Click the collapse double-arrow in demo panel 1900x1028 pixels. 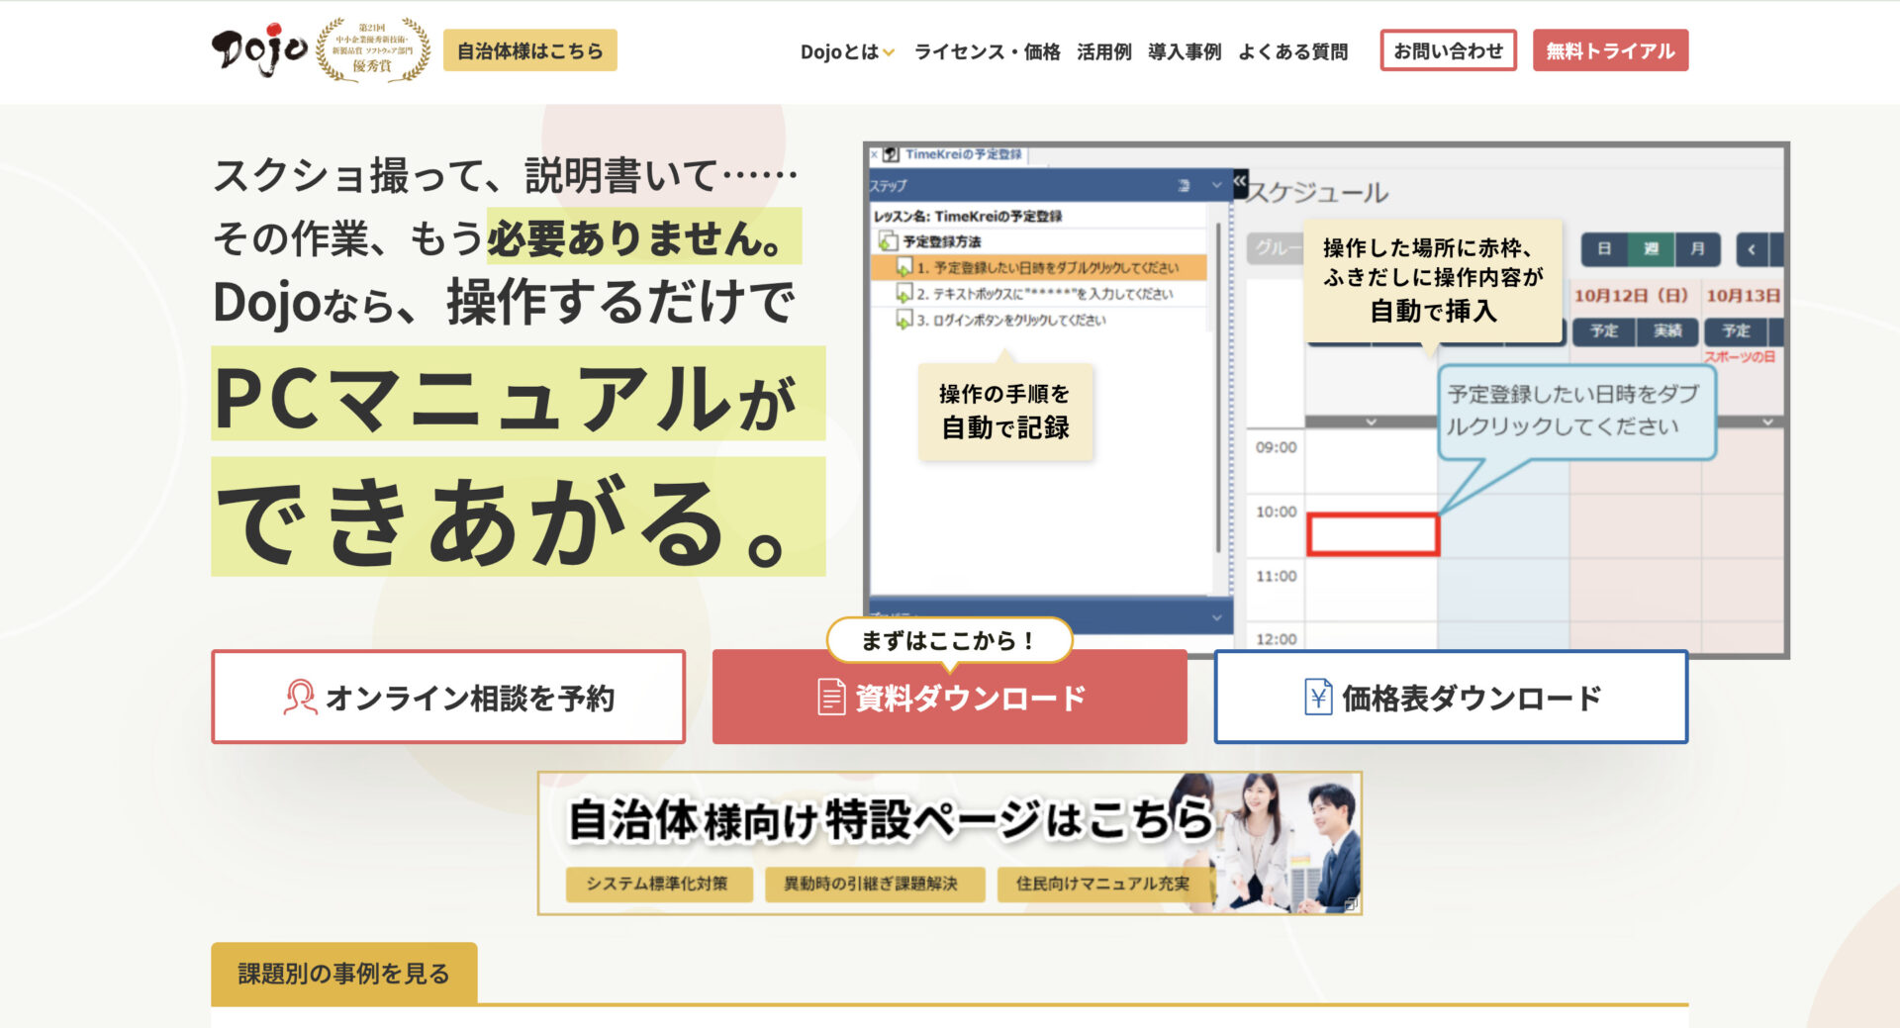pos(1240,180)
